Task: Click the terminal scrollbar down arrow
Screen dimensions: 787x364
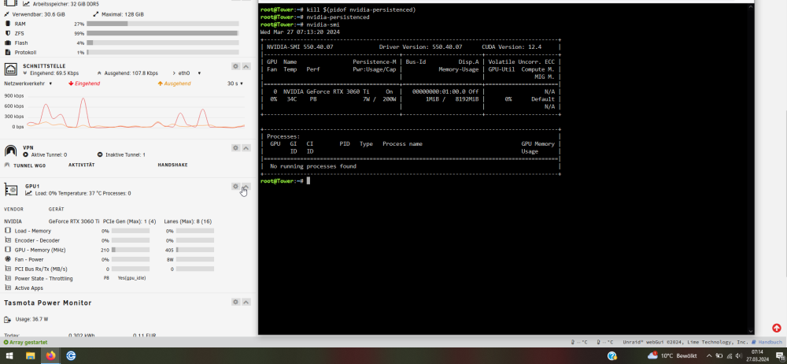Action: [x=751, y=332]
